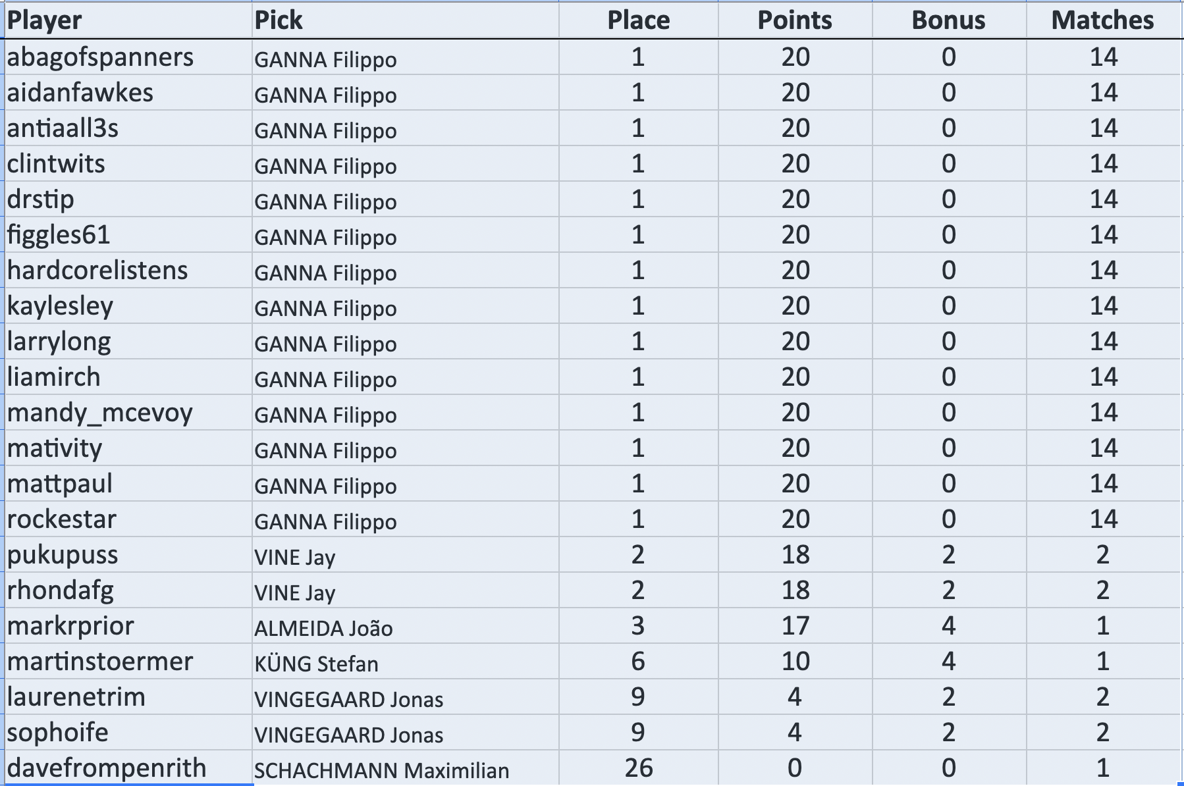This screenshot has height=786, width=1184.
Task: Select the abagofspanners player cell
Action: pos(101,57)
